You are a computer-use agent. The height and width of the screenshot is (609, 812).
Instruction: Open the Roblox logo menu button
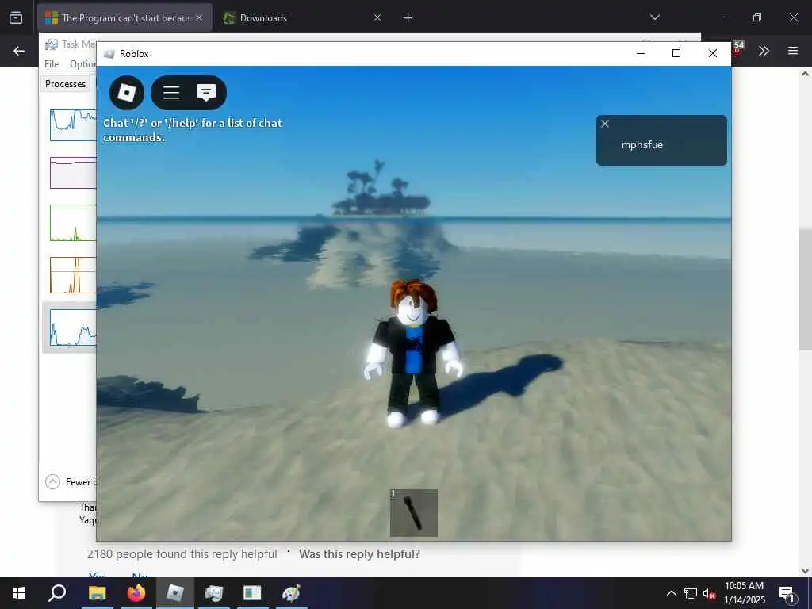pos(127,93)
